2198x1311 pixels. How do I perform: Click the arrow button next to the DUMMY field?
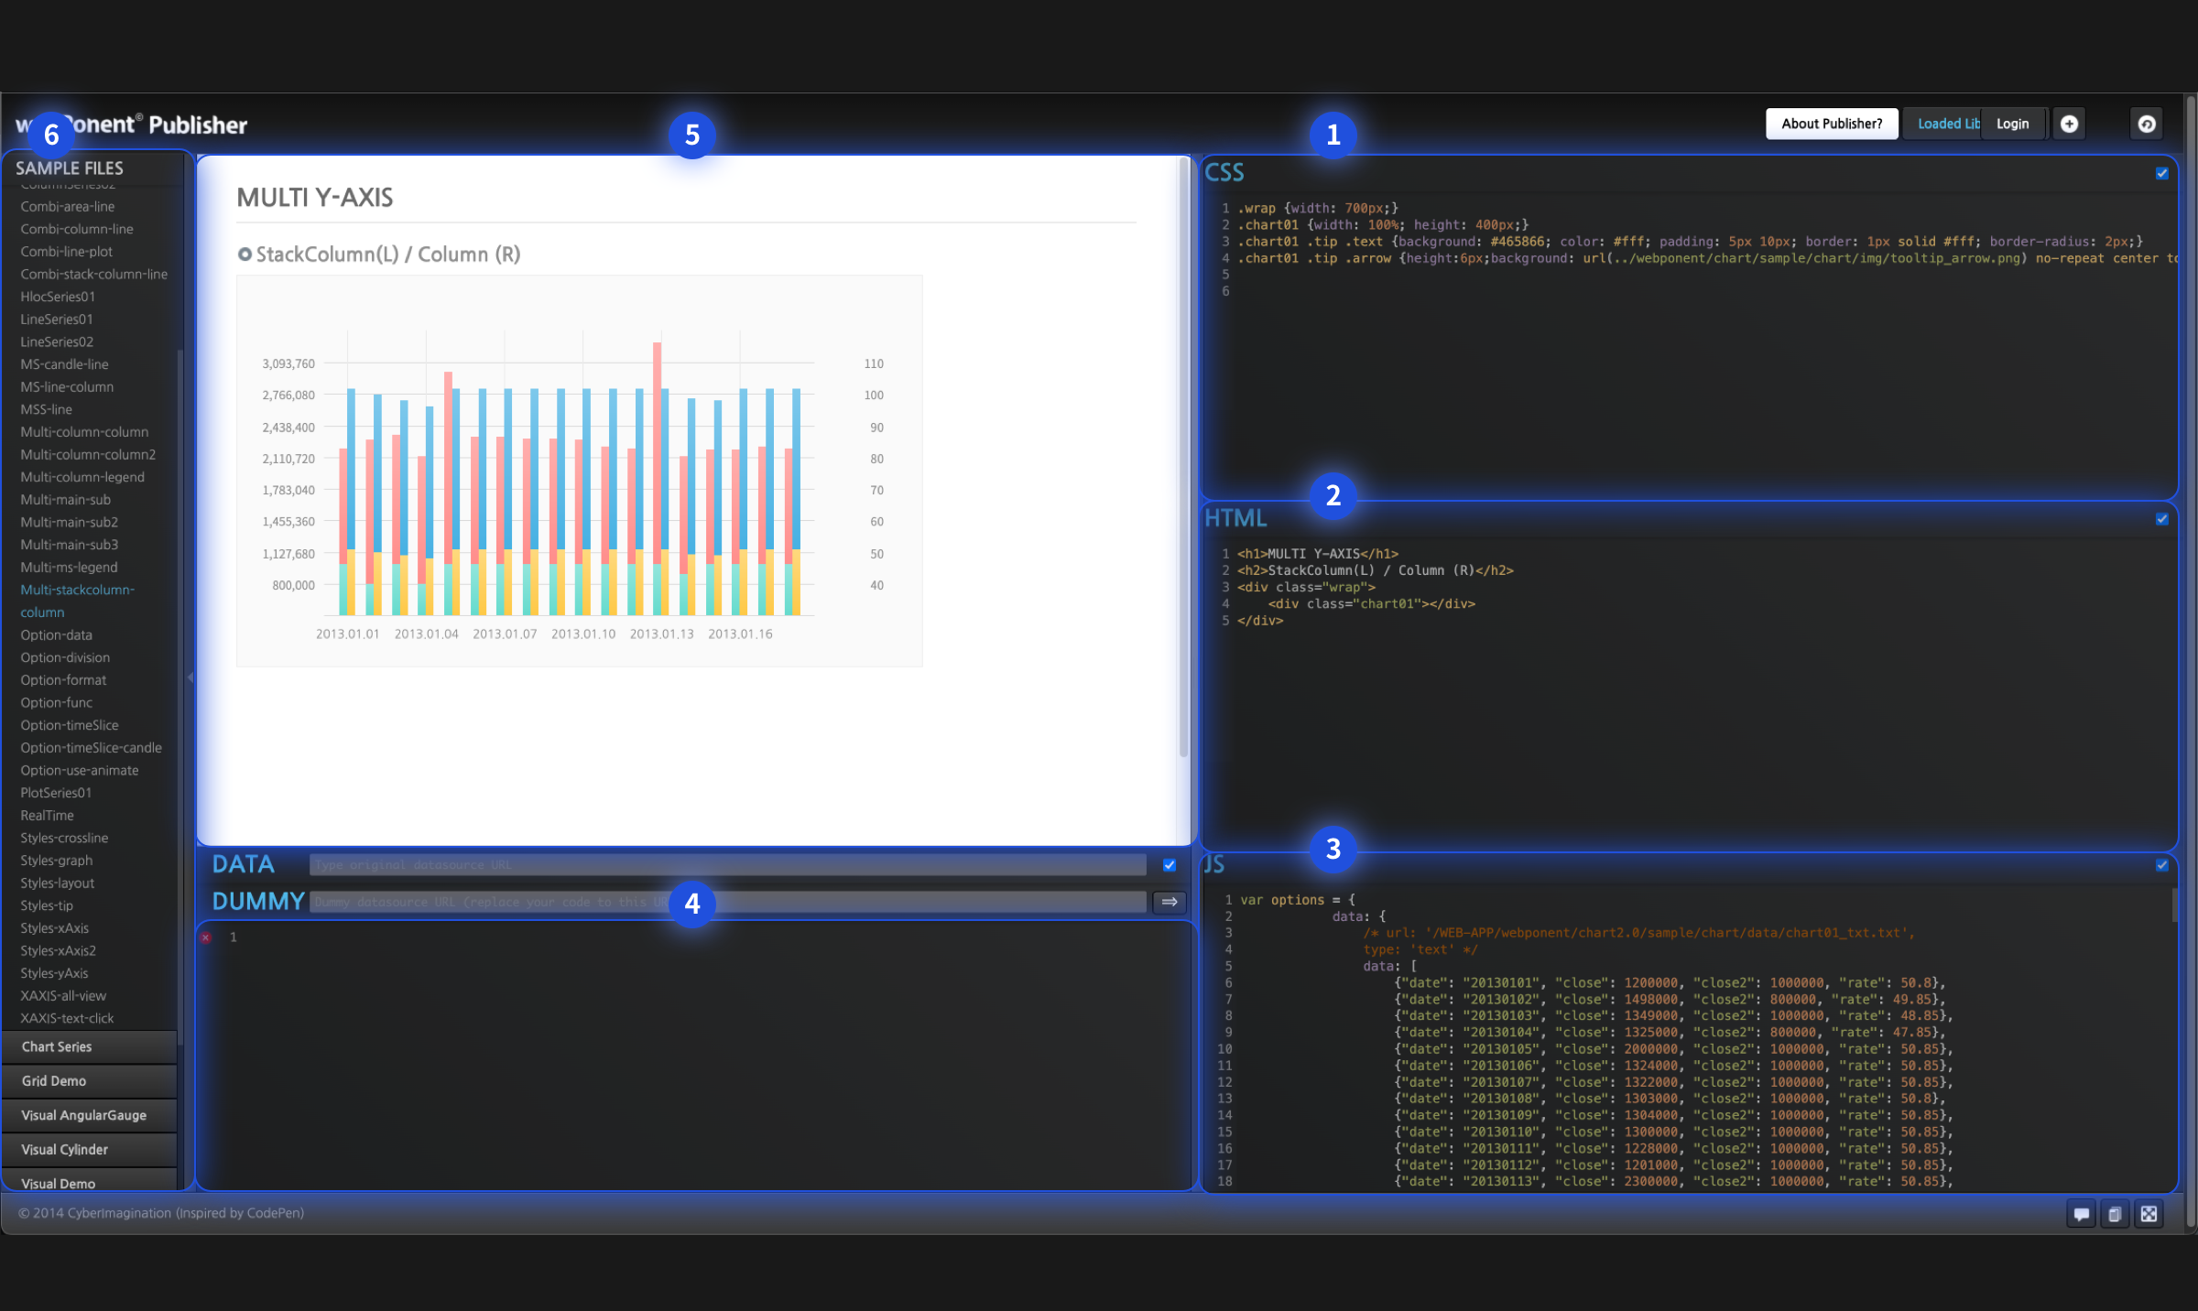click(x=1169, y=902)
